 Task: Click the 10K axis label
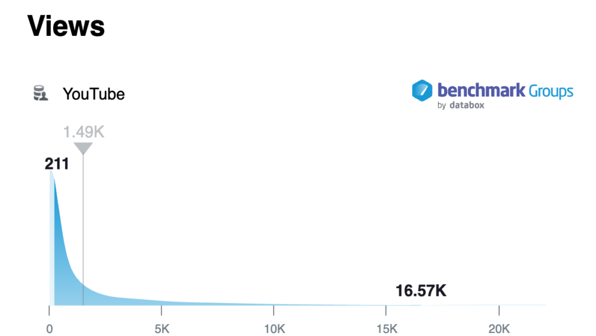click(274, 329)
